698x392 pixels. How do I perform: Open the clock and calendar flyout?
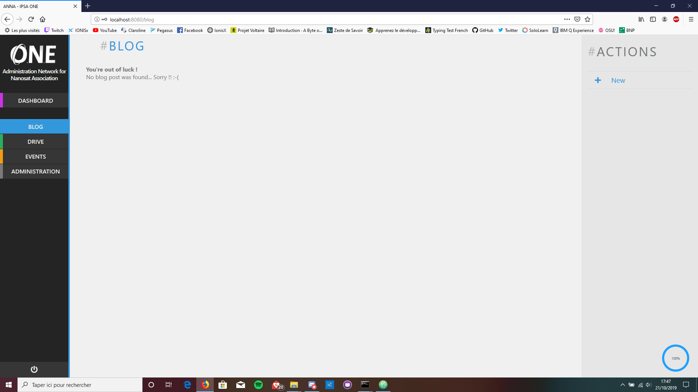click(x=666, y=385)
